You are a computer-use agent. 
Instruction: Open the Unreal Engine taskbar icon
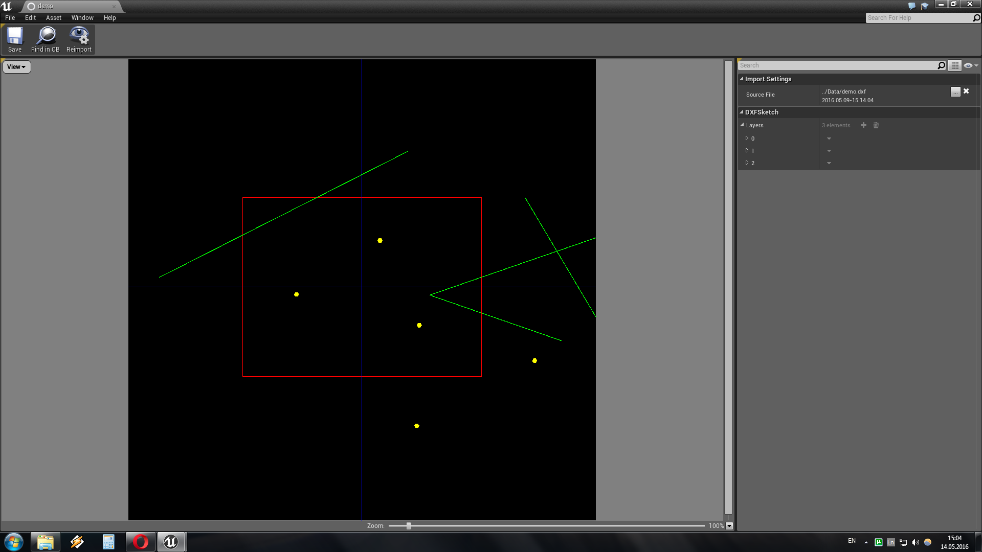pyautogui.click(x=171, y=542)
